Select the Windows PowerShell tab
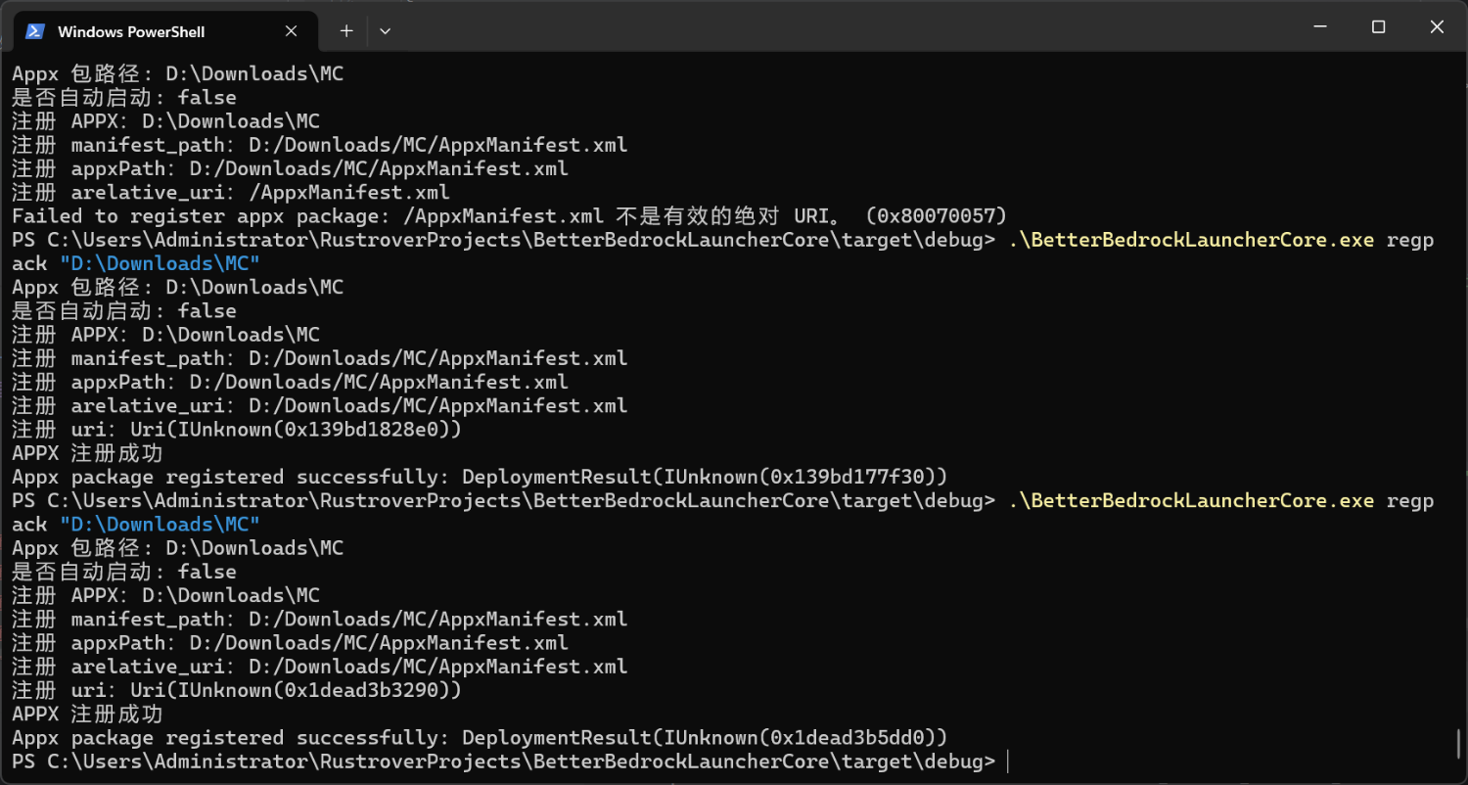This screenshot has height=785, width=1468. (x=165, y=31)
